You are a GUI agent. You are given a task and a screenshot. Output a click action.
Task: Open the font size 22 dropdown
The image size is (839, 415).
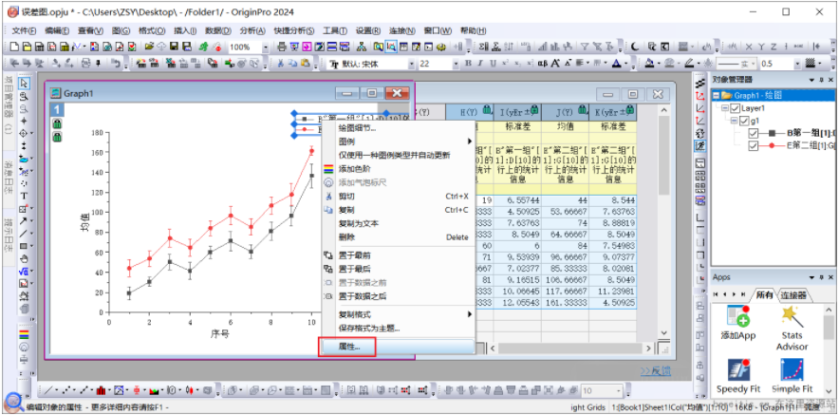point(456,64)
